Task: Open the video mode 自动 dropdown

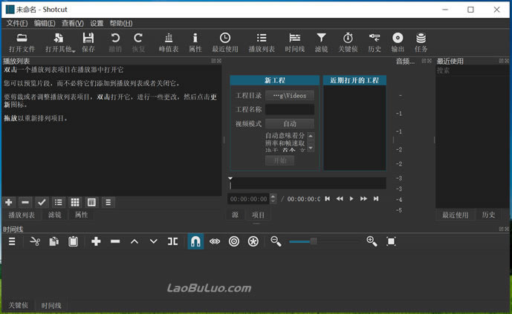Action: tap(290, 123)
